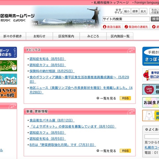Click the orange まちづくり partner banner
Viewport: 159px width, 159px height.
click(8, 92)
